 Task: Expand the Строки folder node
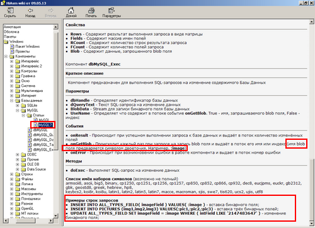[x=12, y=174]
